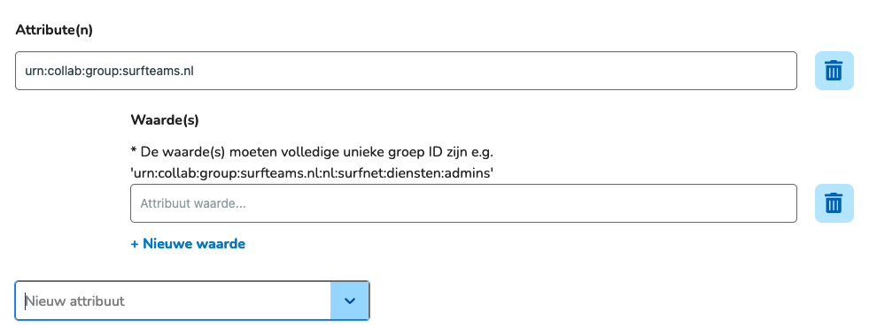This screenshot has height=335, width=877.
Task: Focus the Attribuut waarde... input field
Action: coord(463,203)
